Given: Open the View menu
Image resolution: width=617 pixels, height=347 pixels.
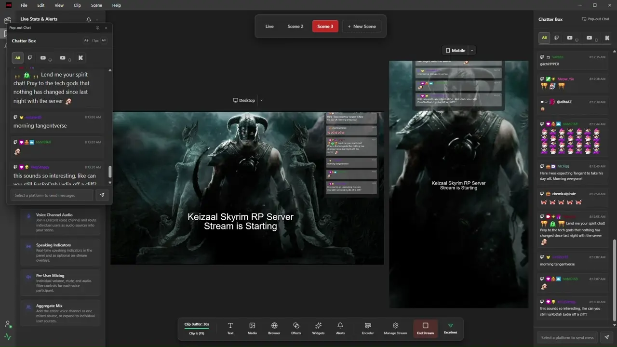Looking at the screenshot, I should click(x=59, y=5).
